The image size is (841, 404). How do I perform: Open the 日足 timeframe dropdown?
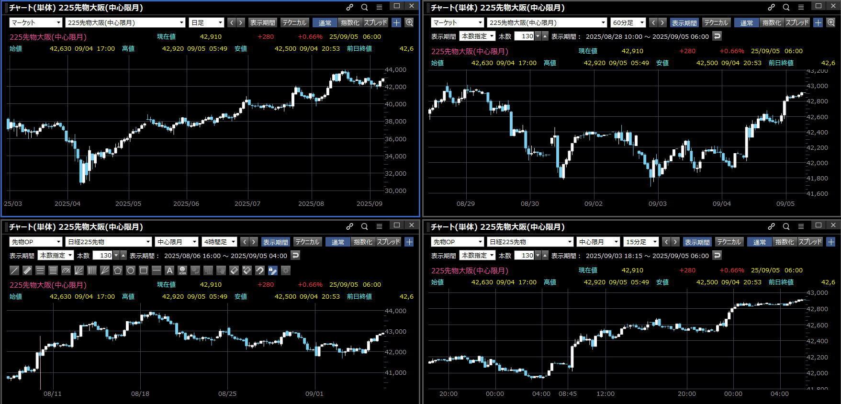[x=207, y=22]
